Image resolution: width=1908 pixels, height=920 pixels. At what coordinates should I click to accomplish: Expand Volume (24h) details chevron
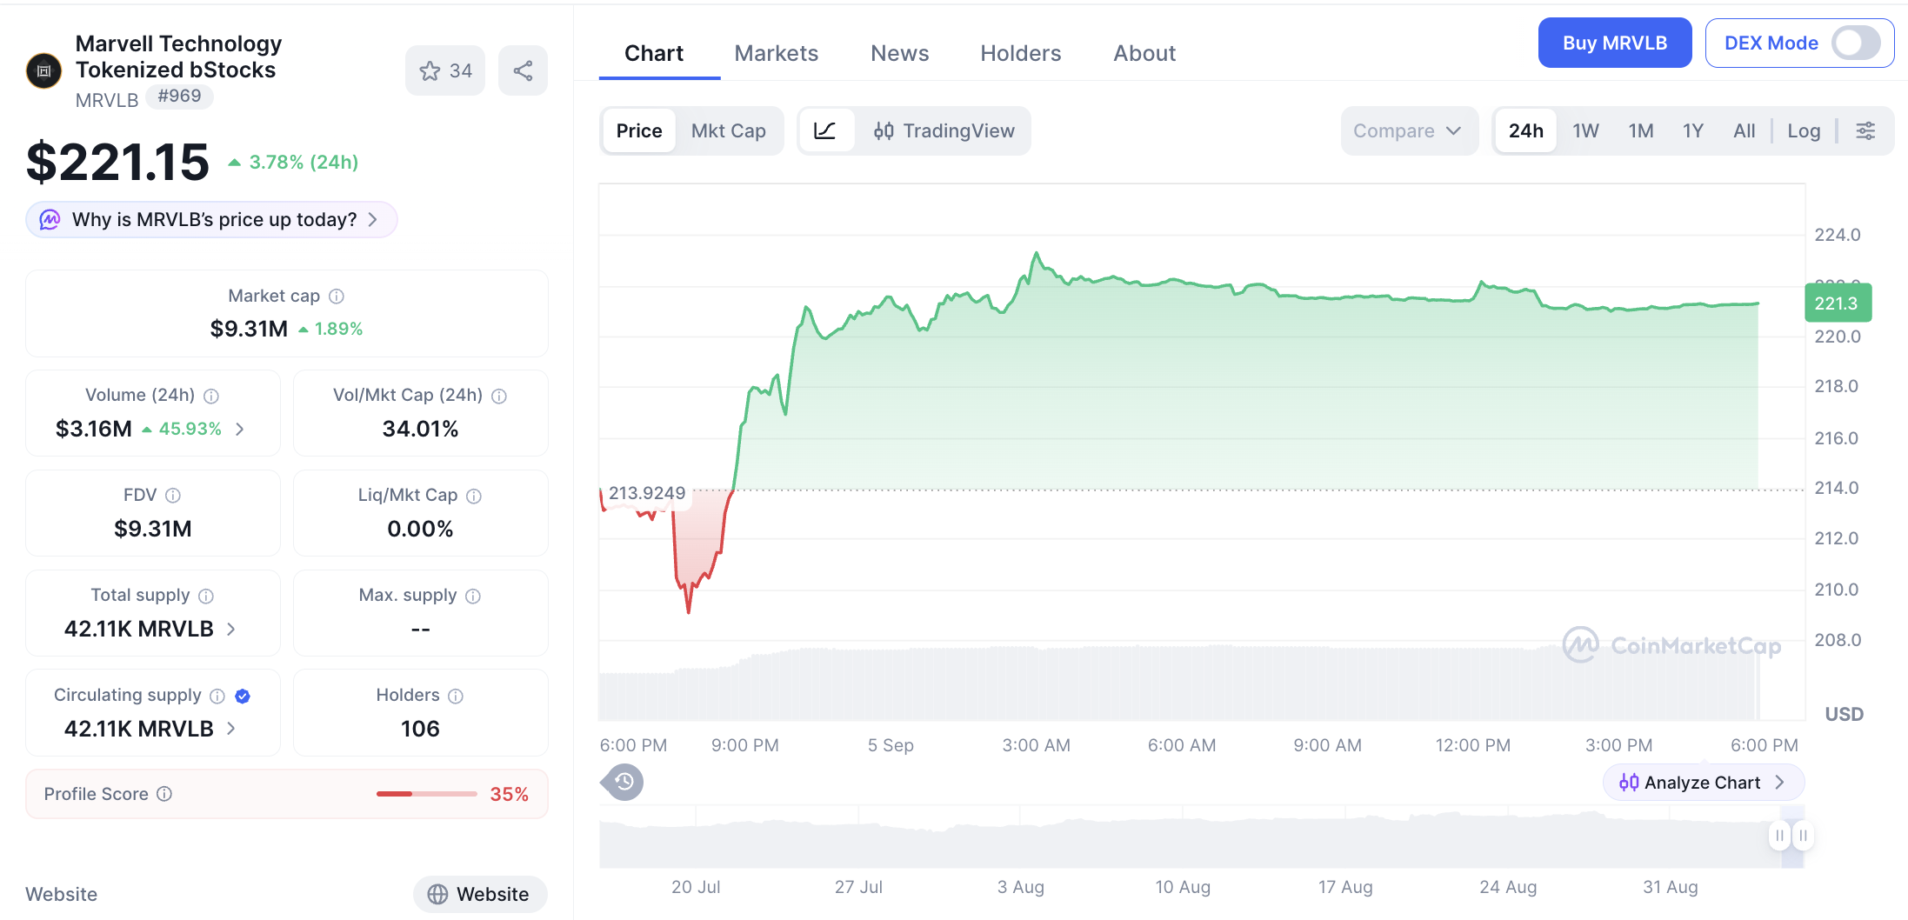[x=240, y=429]
